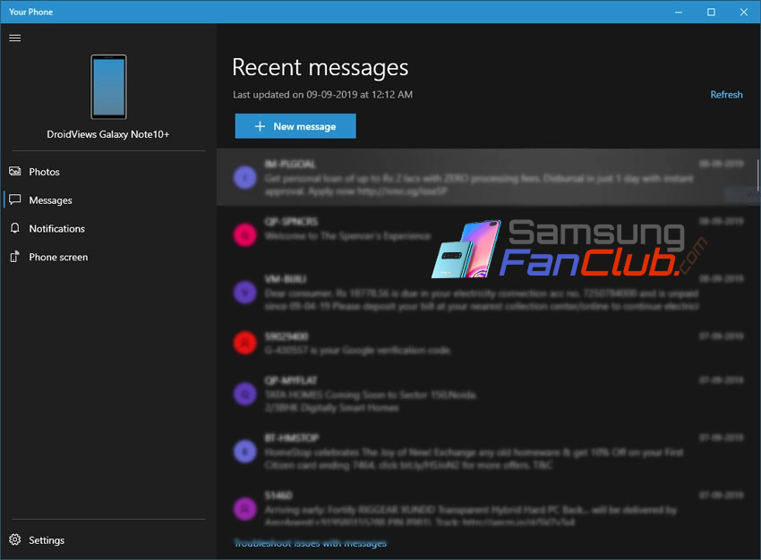The width and height of the screenshot is (761, 560).
Task: Click the avatar of the HomeStop message
Action: (x=245, y=452)
